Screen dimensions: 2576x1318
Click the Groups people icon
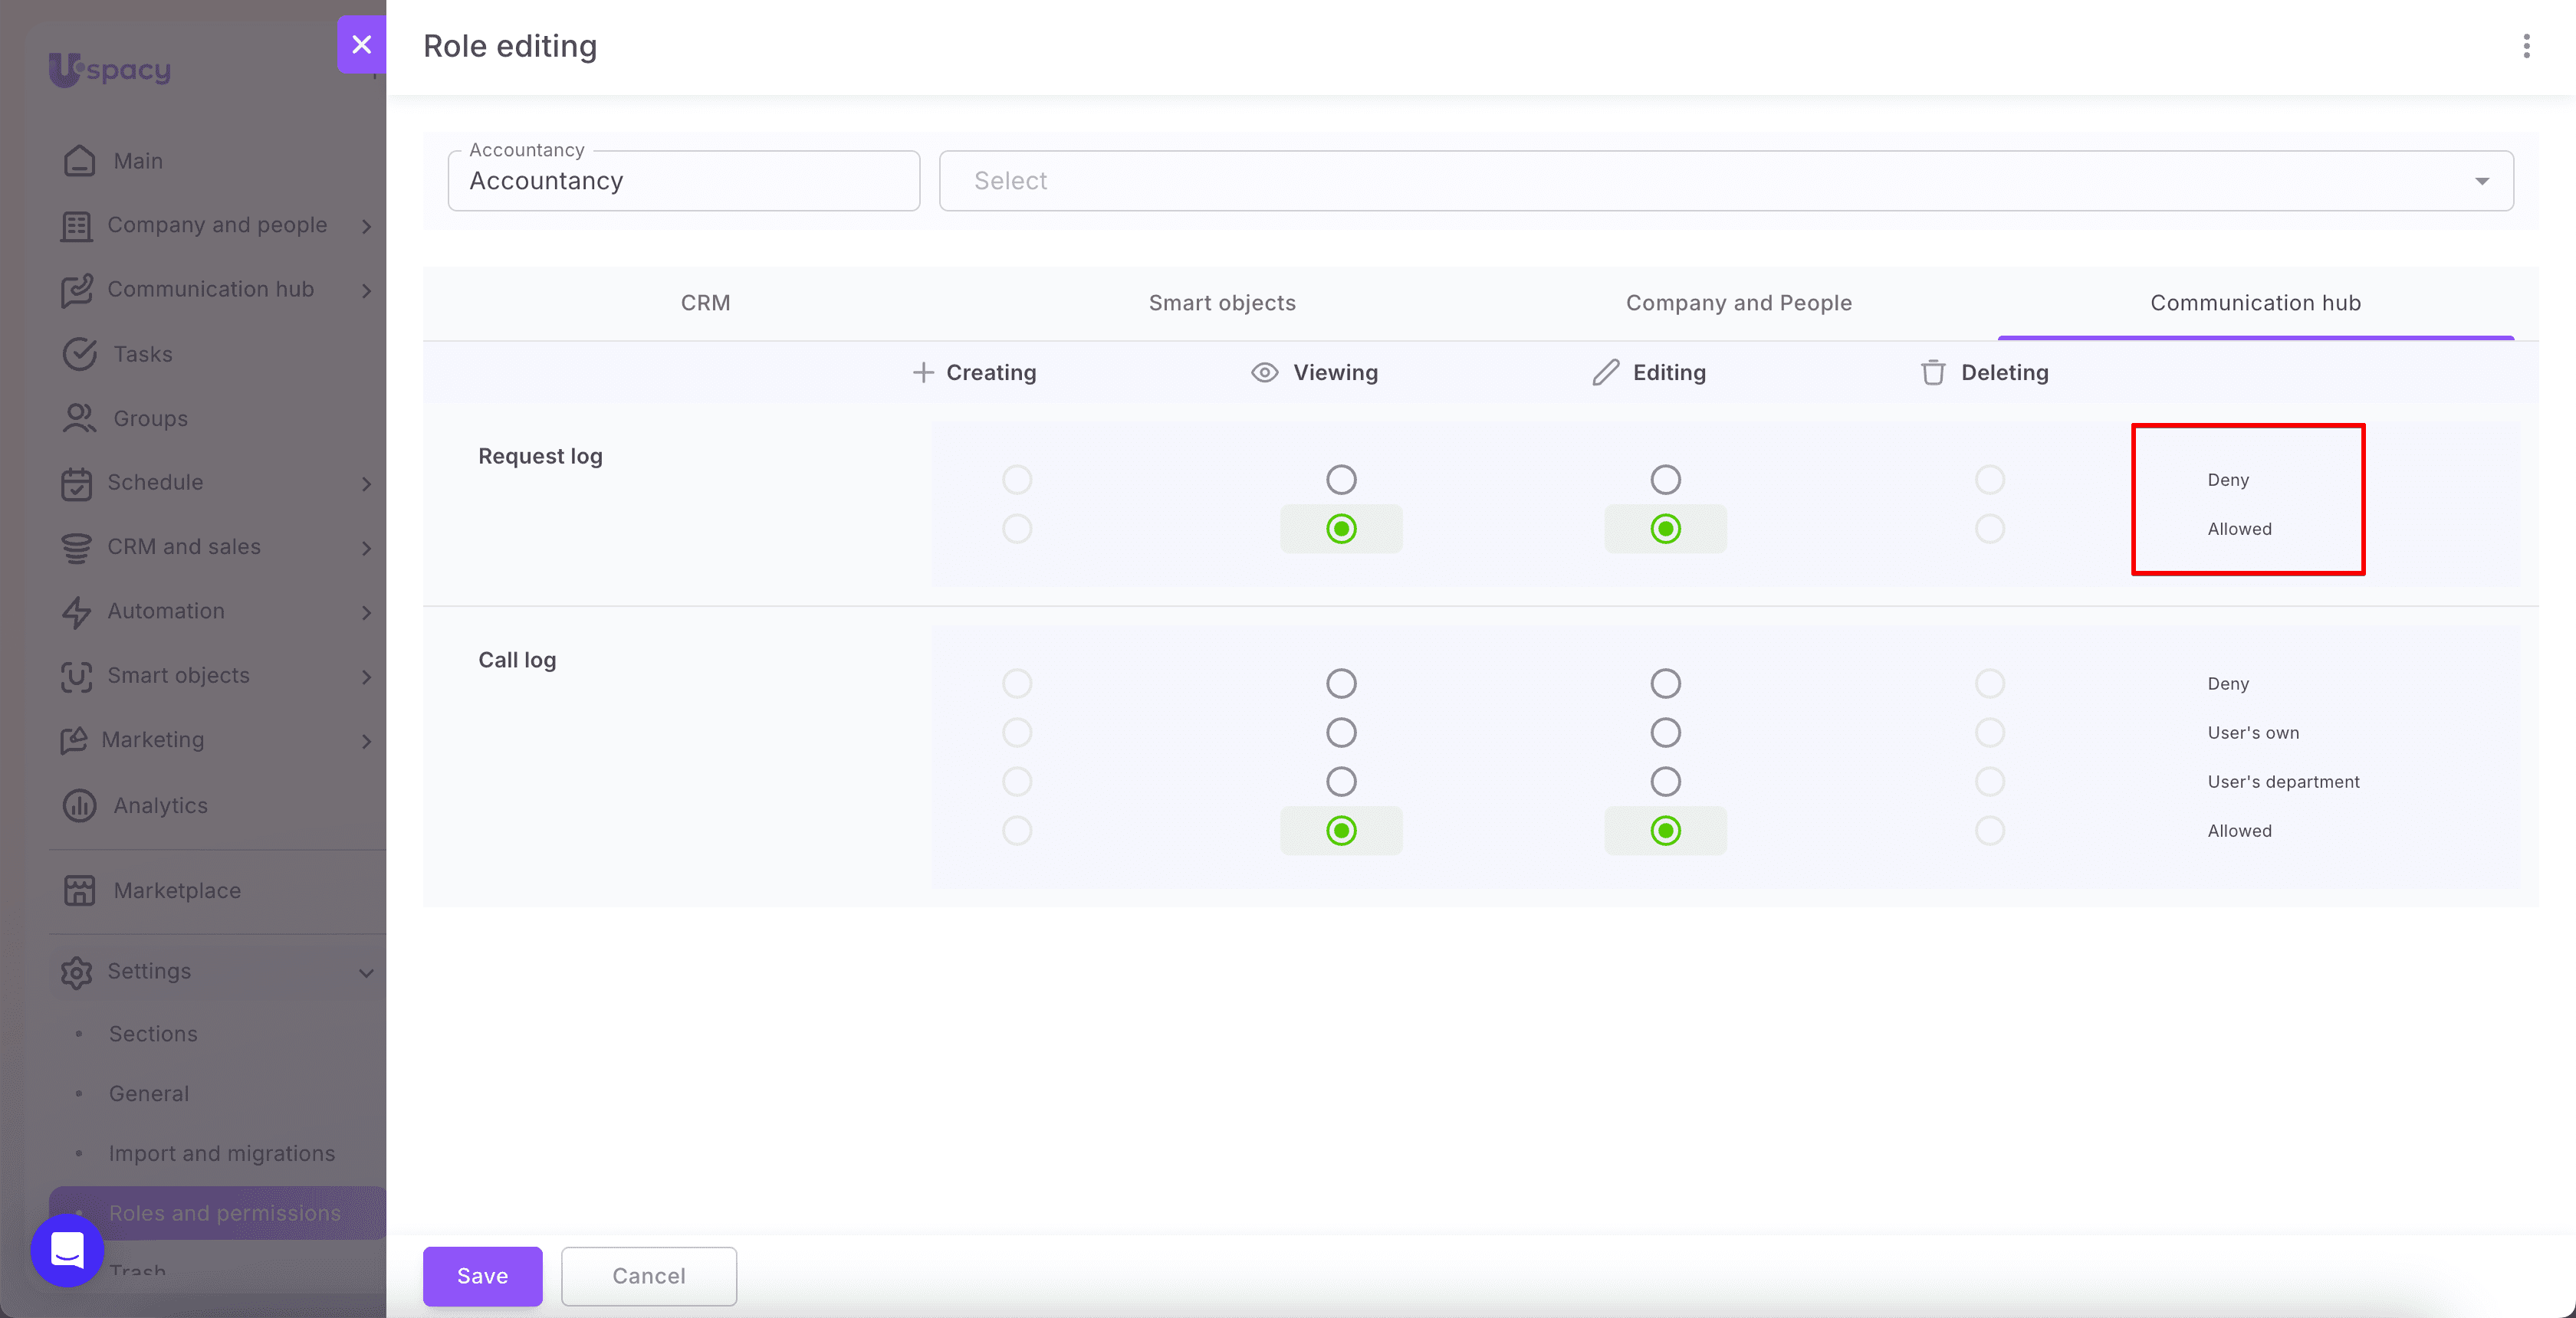click(79, 418)
